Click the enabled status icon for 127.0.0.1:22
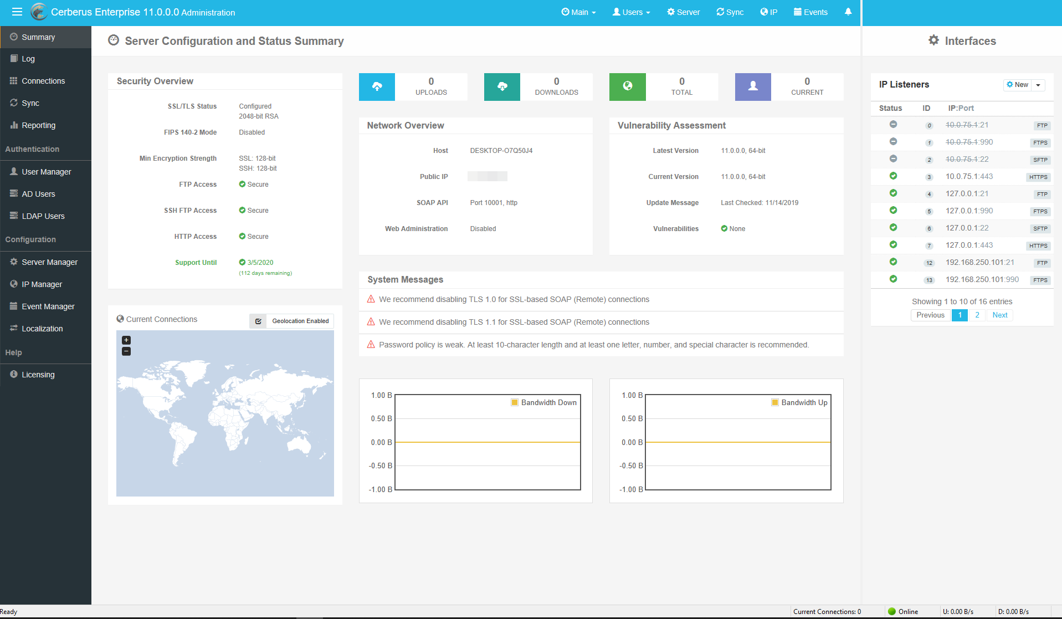Image resolution: width=1062 pixels, height=619 pixels. [x=893, y=228]
